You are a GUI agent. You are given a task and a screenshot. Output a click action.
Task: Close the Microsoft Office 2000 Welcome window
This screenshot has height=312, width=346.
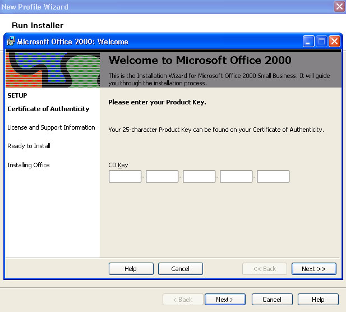click(334, 42)
